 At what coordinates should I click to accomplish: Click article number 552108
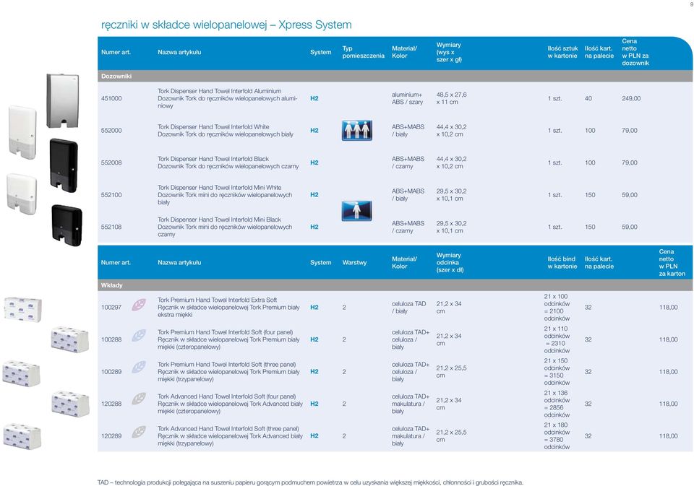(111, 227)
